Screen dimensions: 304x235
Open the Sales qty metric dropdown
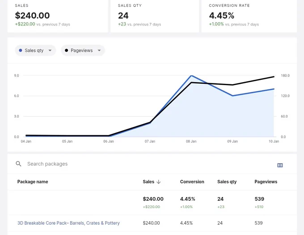tap(35, 50)
